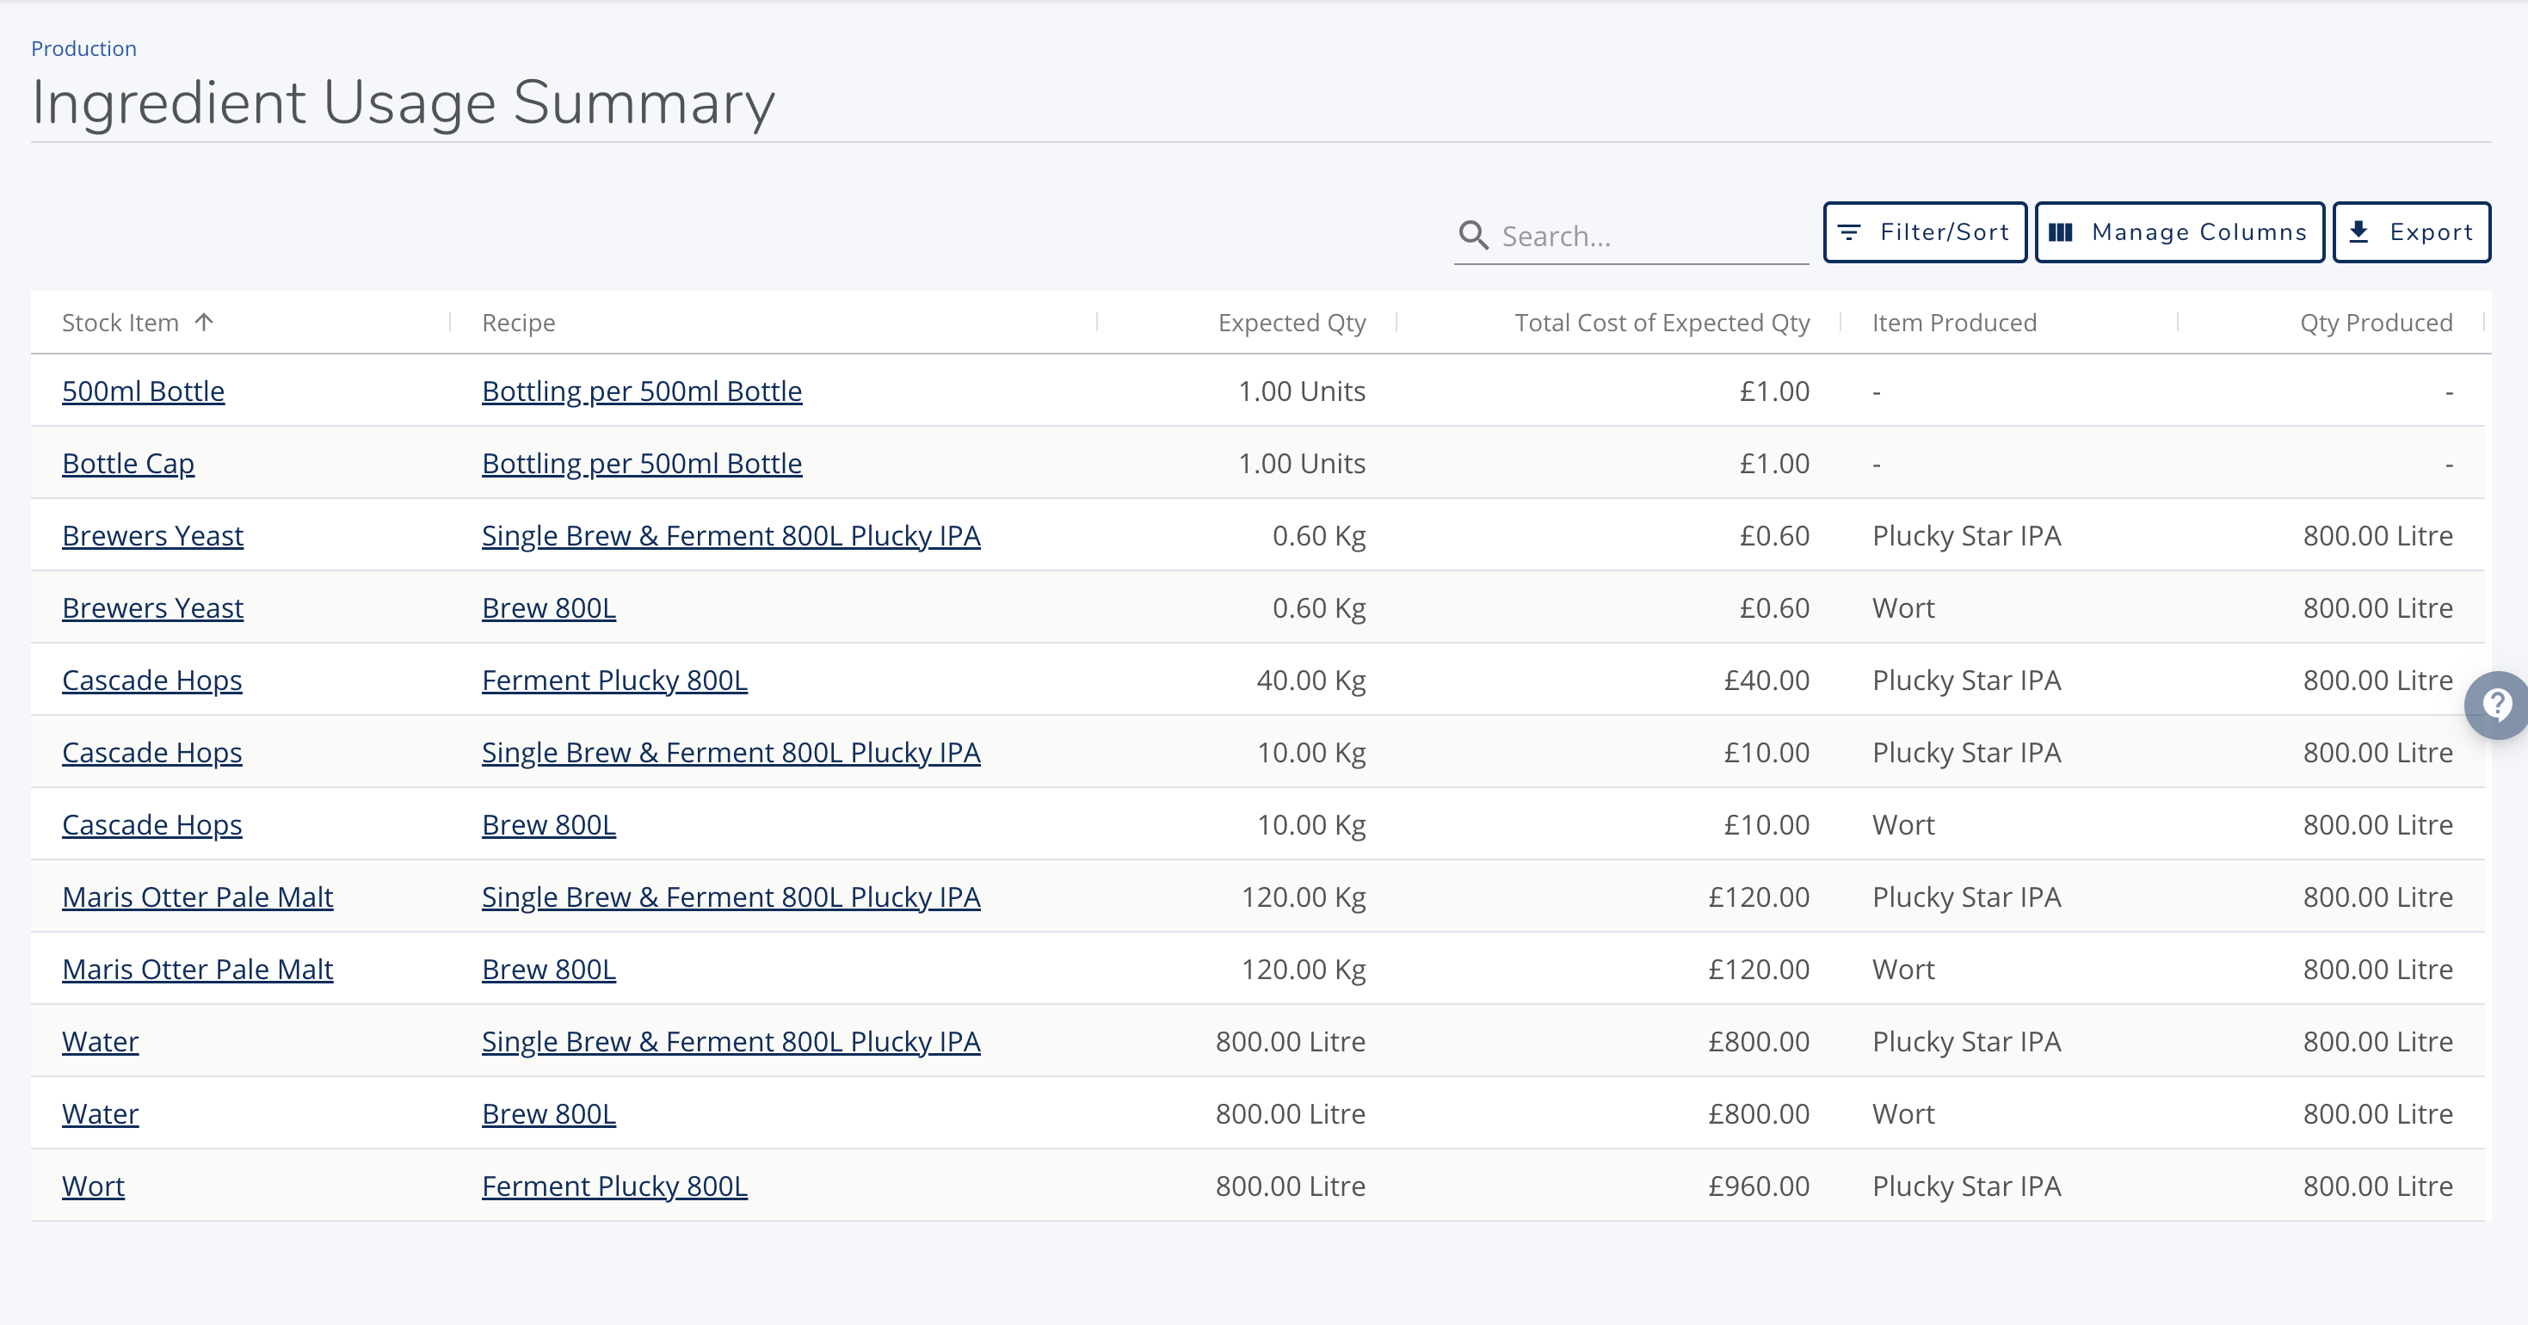Open the Bottle Cap stock item
This screenshot has height=1325, width=2528.
127,463
